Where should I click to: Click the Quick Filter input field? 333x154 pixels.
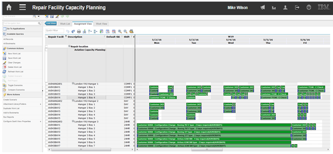[55, 30]
